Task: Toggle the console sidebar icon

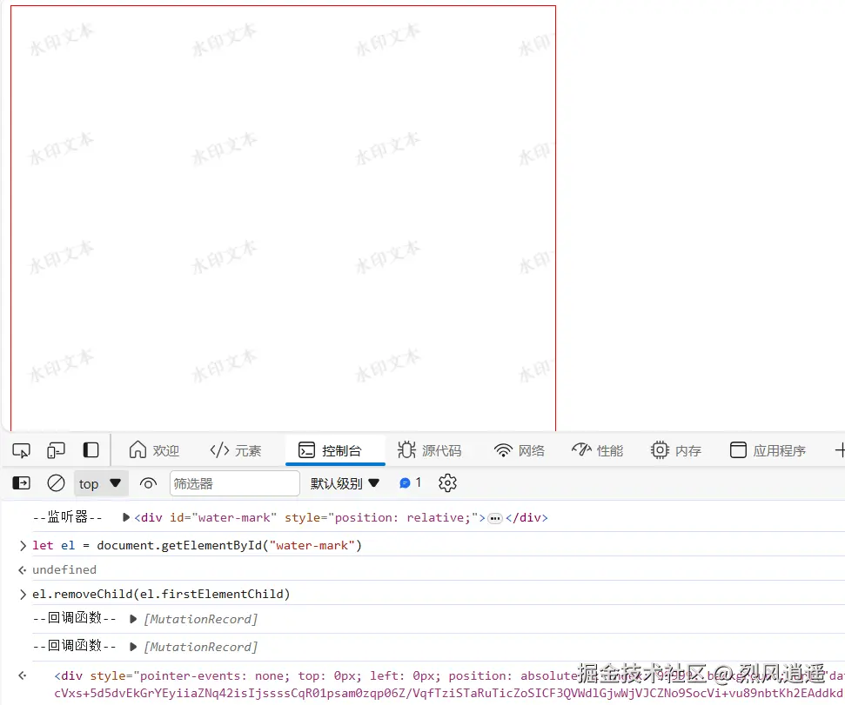Action: 22,482
